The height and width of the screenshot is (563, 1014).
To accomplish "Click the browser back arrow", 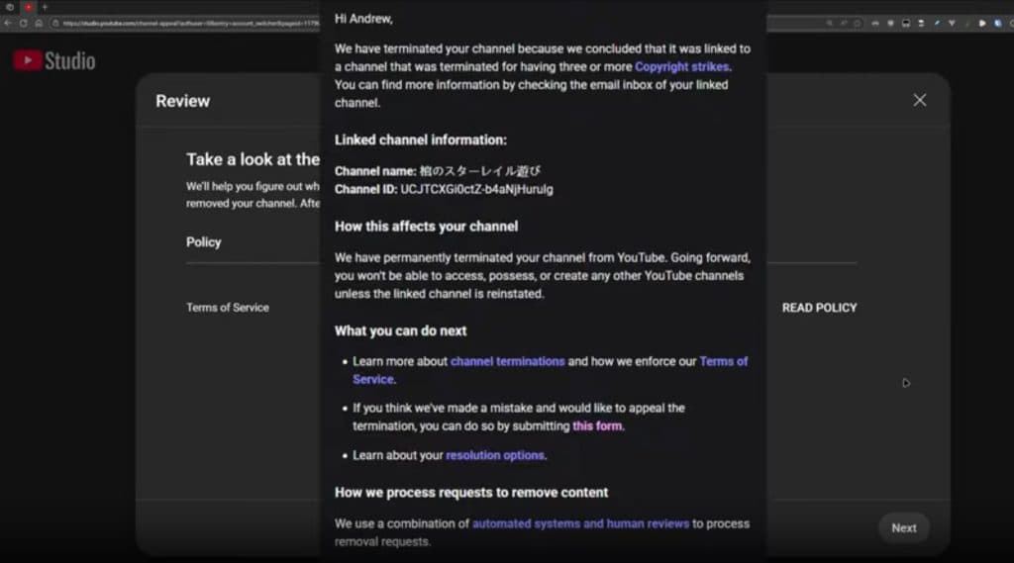I will coord(8,23).
